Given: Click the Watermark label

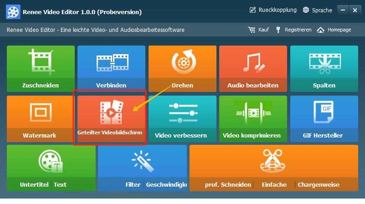Looking at the screenshot, I should tap(39, 135).
